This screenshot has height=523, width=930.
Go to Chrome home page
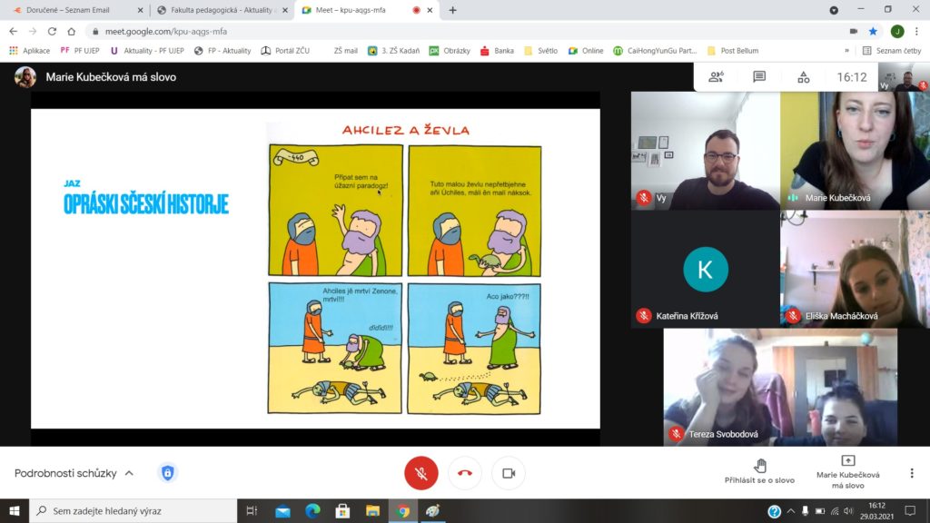tap(71, 32)
